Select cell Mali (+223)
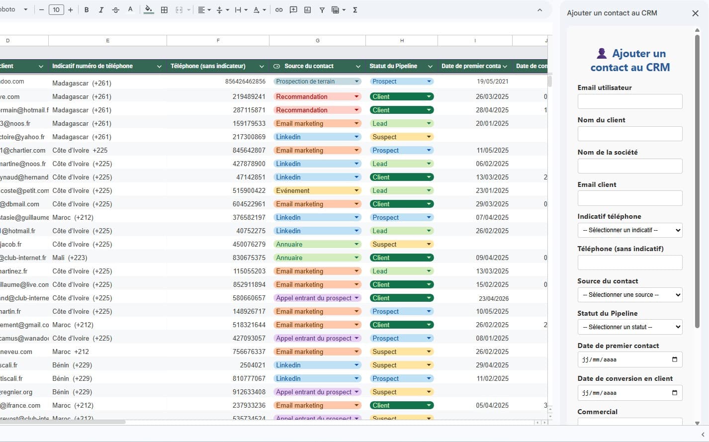The height and width of the screenshot is (442, 709). pyautogui.click(x=107, y=258)
